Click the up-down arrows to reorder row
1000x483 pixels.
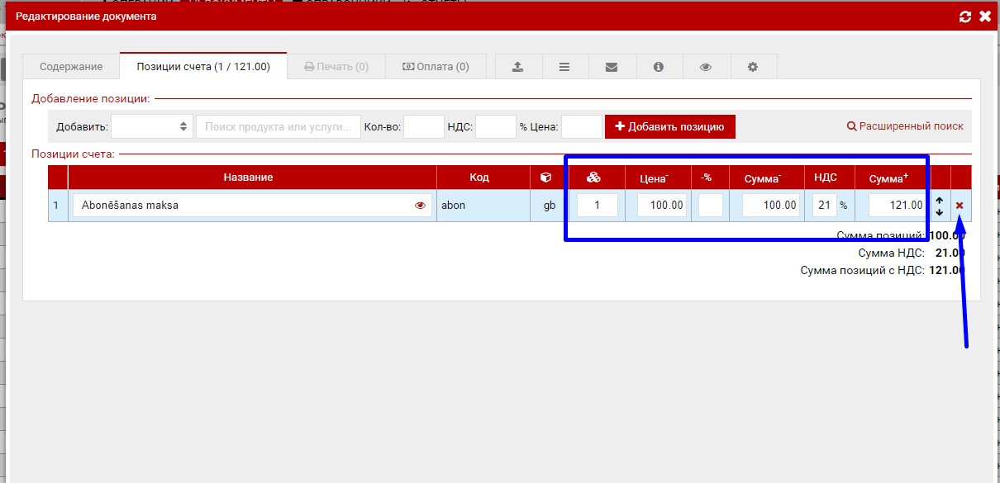click(x=940, y=206)
